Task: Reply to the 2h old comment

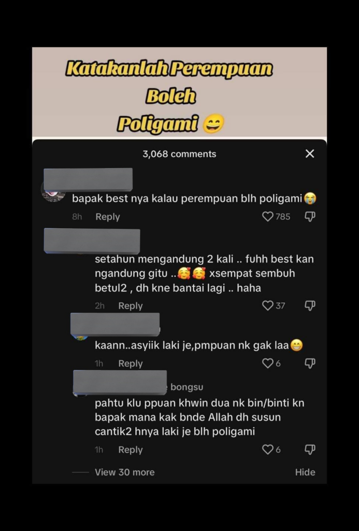Action: 130,306
